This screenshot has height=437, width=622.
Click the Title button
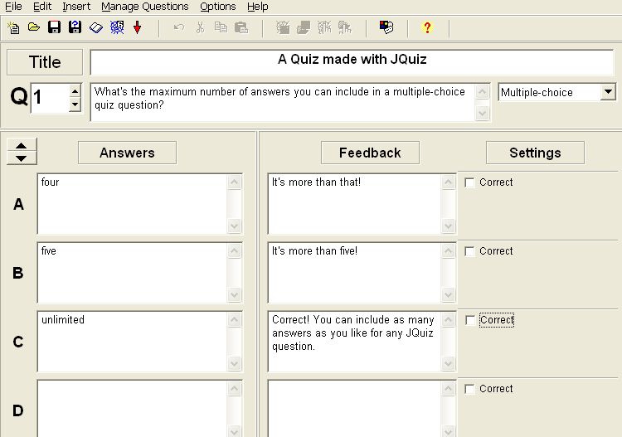(x=45, y=62)
